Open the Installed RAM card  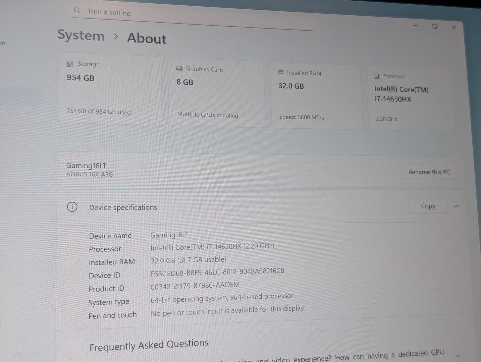click(x=316, y=96)
